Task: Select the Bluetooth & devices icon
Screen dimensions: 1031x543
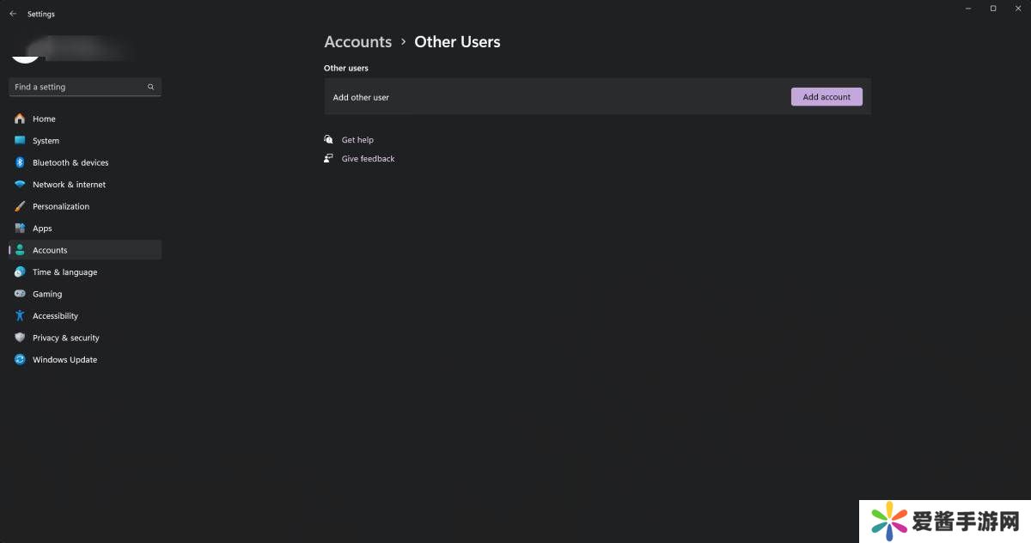Action: point(20,162)
